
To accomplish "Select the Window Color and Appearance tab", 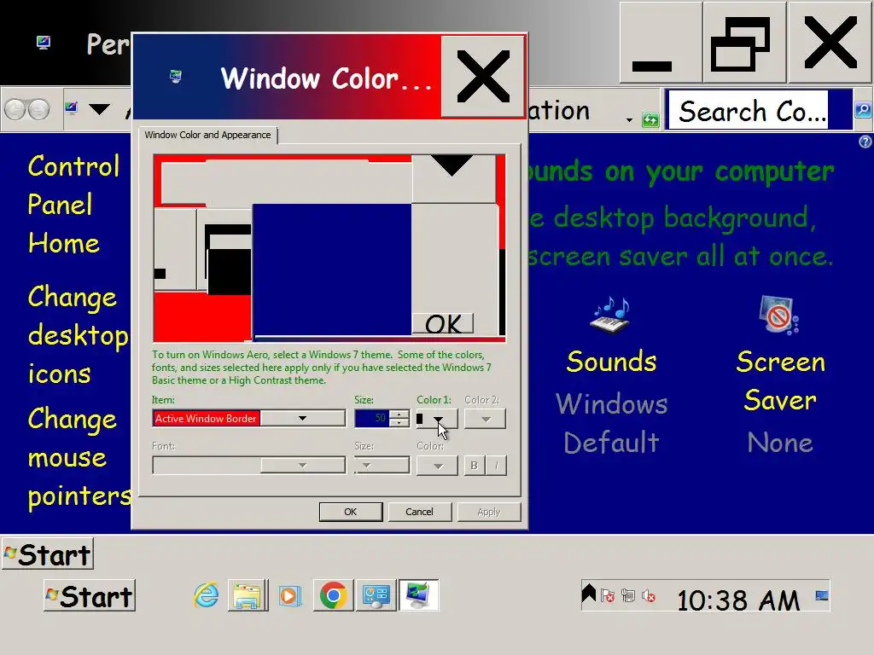I will click(x=207, y=135).
